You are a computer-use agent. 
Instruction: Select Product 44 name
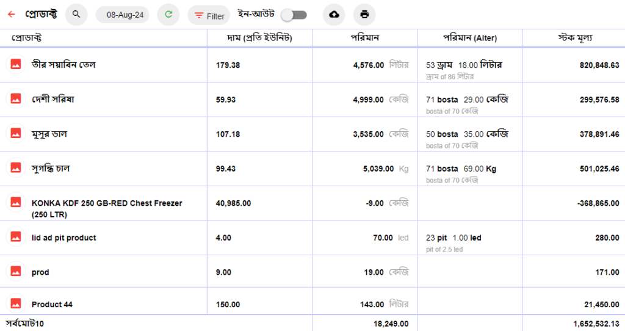pyautogui.click(x=52, y=304)
